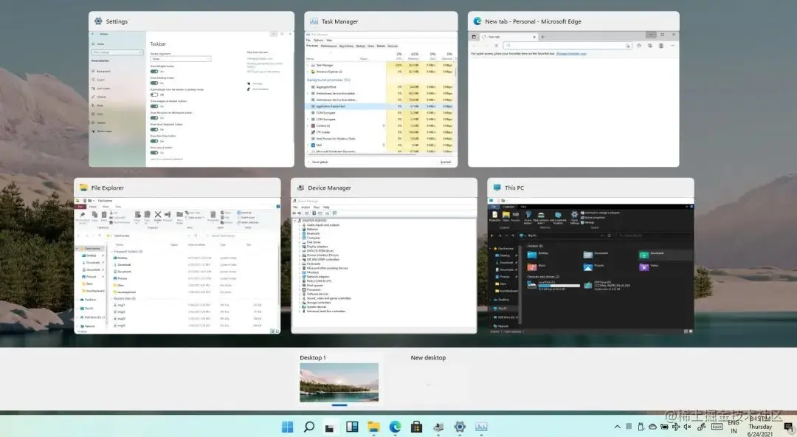Bring up the Device Manager window thumbnail
Image resolution: width=797 pixels, height=437 pixels.
(384, 256)
